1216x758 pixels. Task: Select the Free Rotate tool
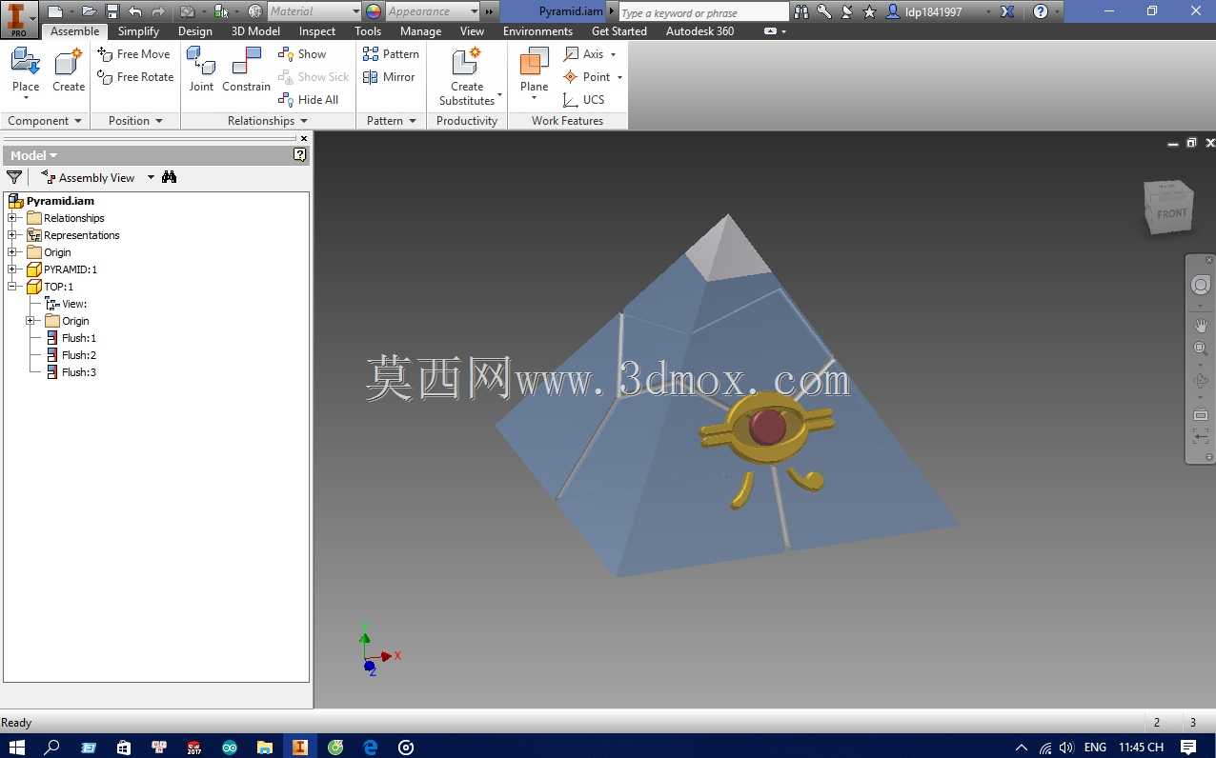[x=136, y=77]
